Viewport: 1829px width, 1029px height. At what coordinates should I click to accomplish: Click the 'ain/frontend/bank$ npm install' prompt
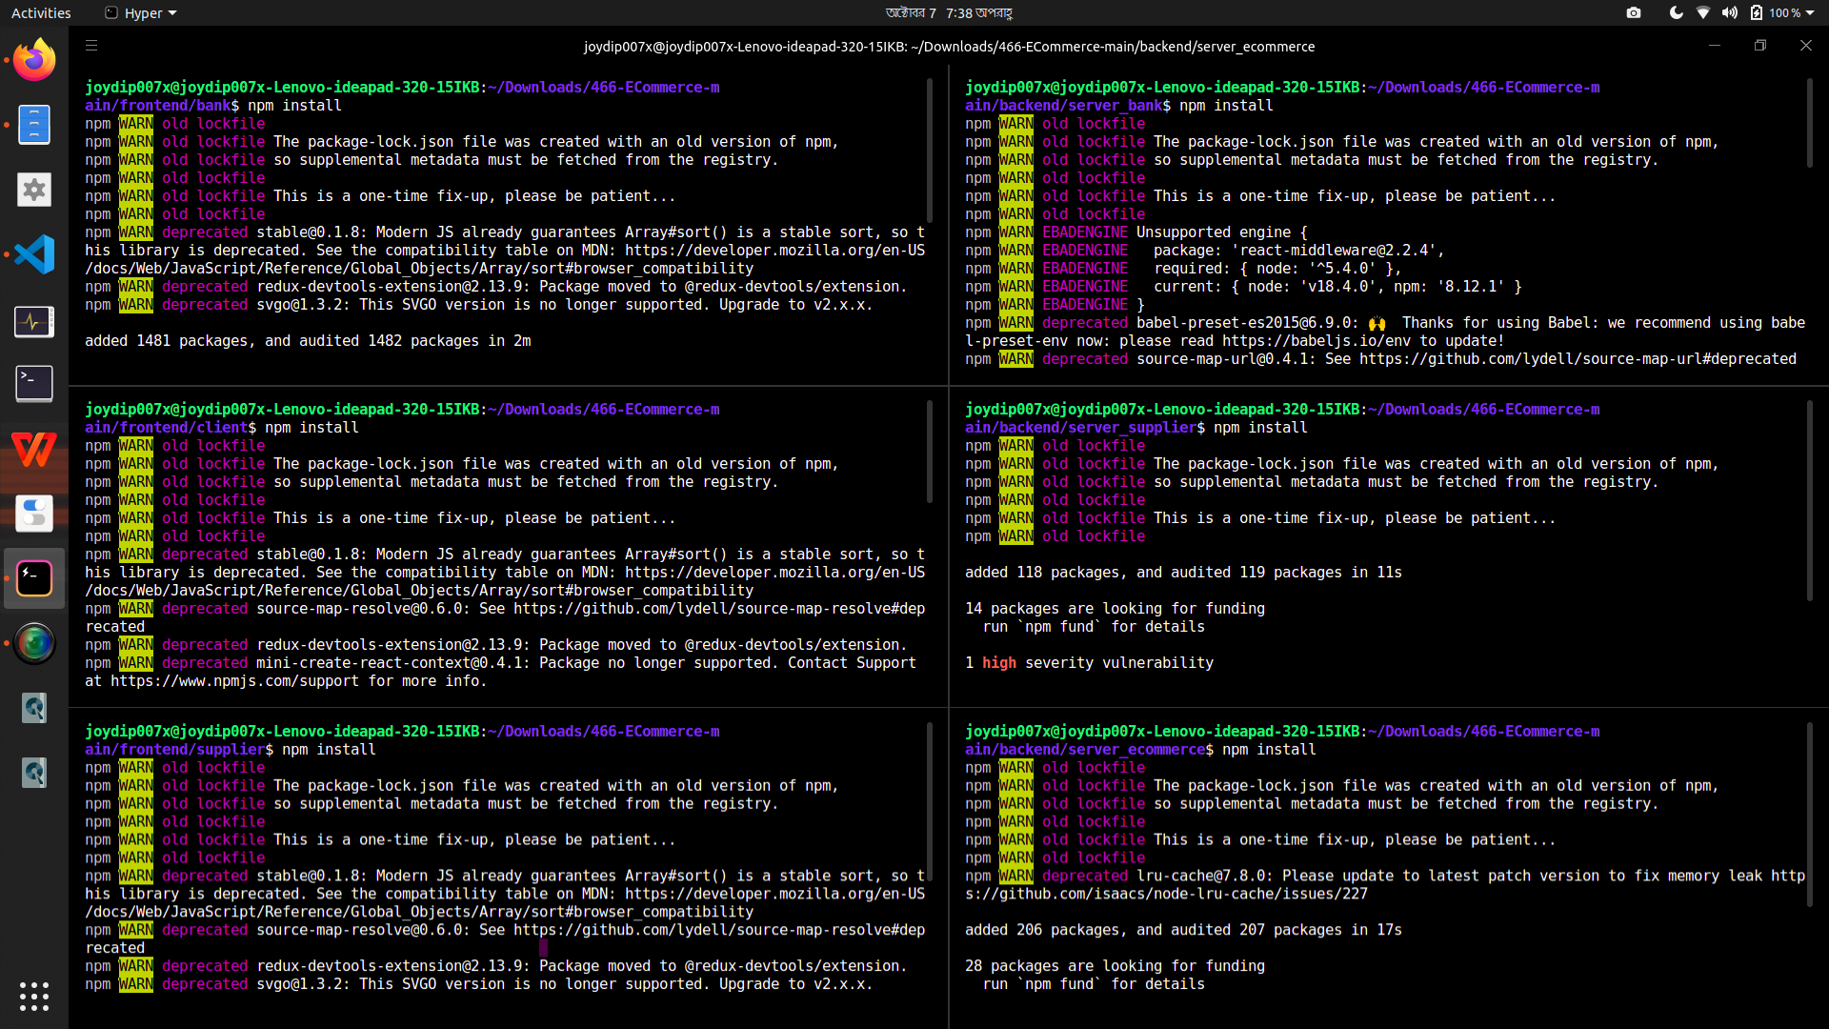point(212,106)
